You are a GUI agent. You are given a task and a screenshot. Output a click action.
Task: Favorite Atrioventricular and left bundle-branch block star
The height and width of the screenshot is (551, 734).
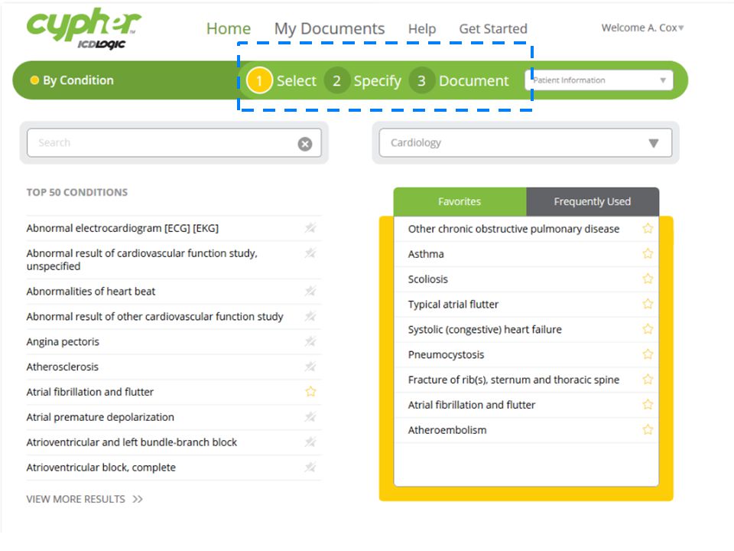point(310,442)
